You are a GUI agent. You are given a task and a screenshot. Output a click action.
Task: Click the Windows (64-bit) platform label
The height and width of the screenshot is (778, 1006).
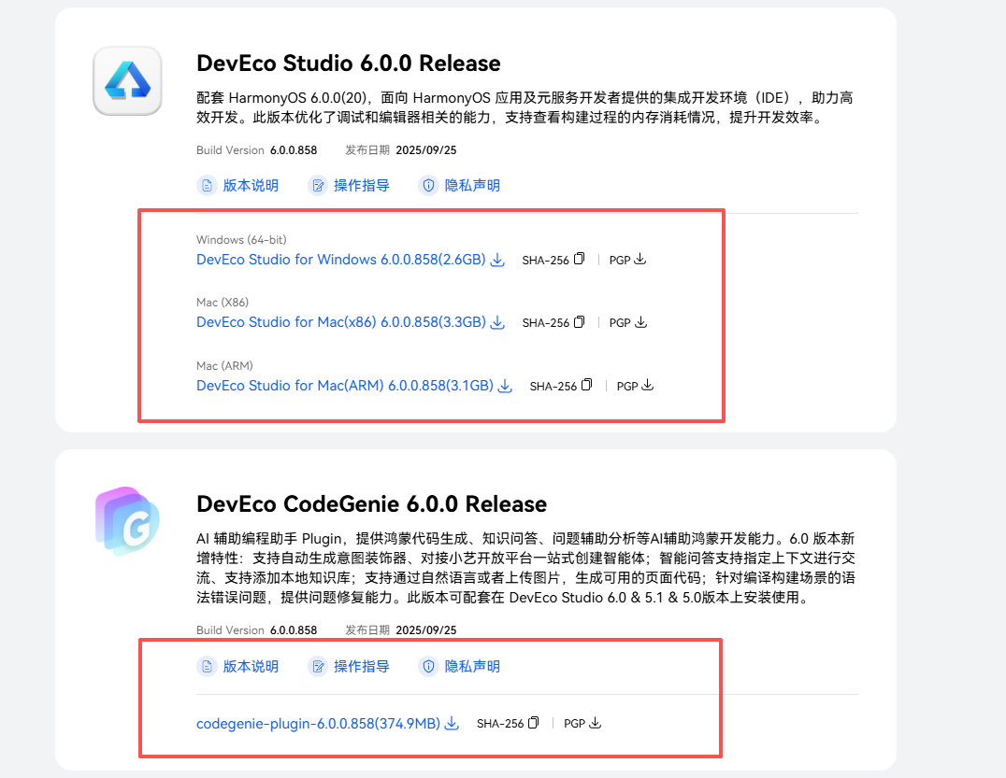[x=241, y=240]
